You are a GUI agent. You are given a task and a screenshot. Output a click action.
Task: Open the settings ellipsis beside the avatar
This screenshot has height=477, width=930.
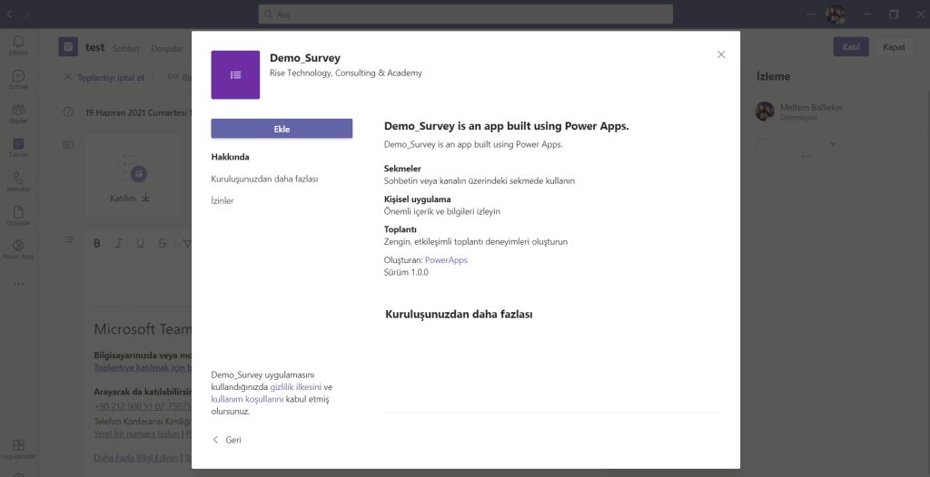pyautogui.click(x=811, y=15)
